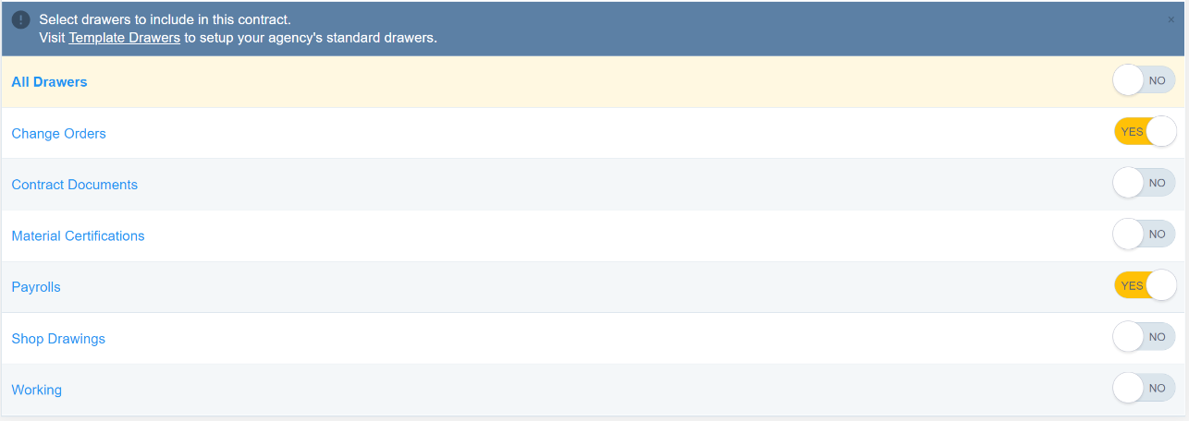
Task: Enable the Contract Documents toggle
Action: (x=1144, y=184)
